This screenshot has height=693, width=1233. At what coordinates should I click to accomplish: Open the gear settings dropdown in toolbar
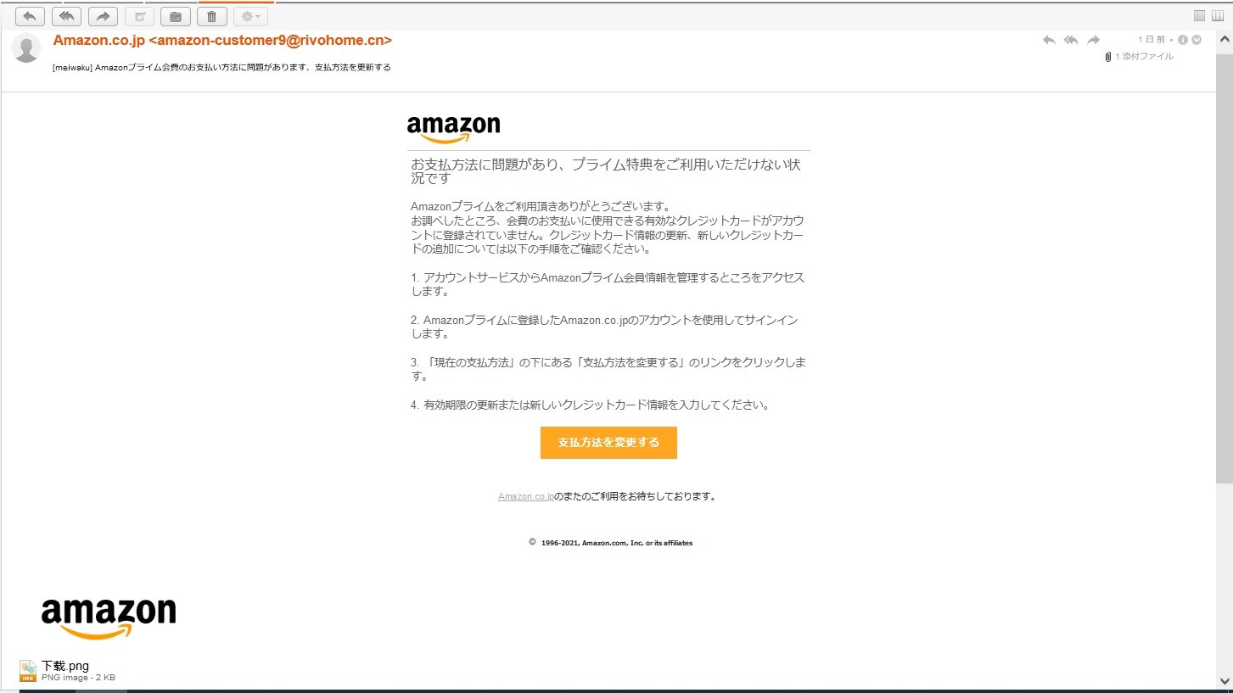coord(250,16)
